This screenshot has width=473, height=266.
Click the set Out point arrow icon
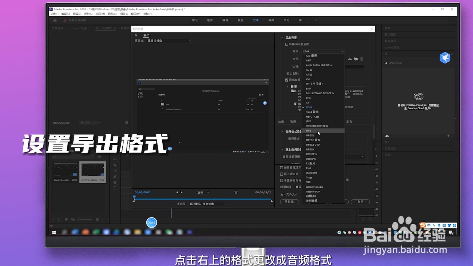click(182, 192)
